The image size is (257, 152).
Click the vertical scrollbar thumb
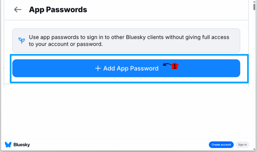254,6
